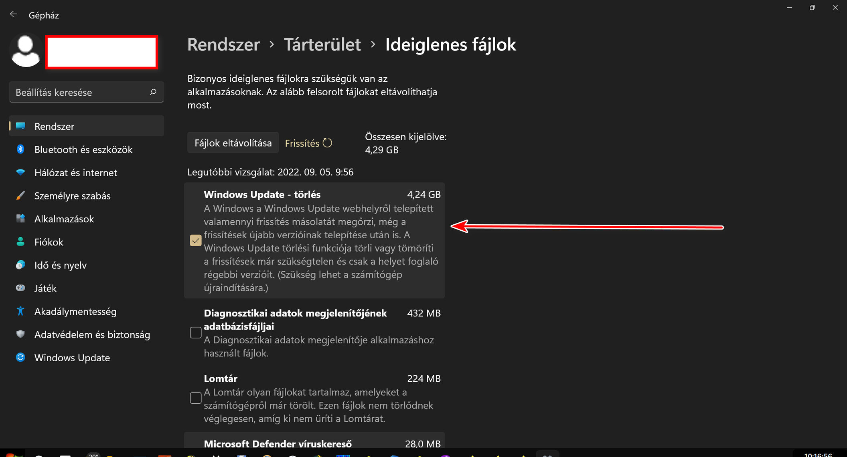
Task: Open Személyre szabás category
Action: click(87, 196)
